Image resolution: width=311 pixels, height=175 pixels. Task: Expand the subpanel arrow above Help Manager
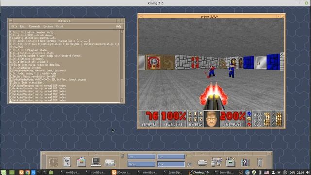tap(245, 154)
